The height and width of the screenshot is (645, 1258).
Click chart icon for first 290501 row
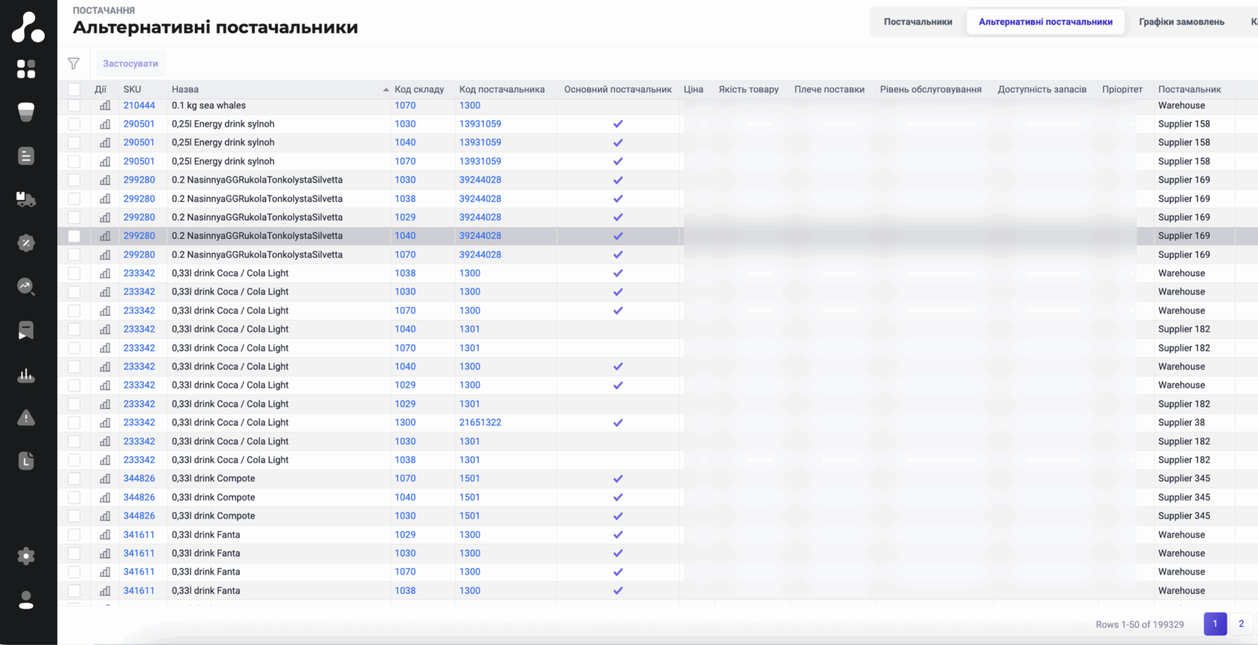pyautogui.click(x=105, y=124)
